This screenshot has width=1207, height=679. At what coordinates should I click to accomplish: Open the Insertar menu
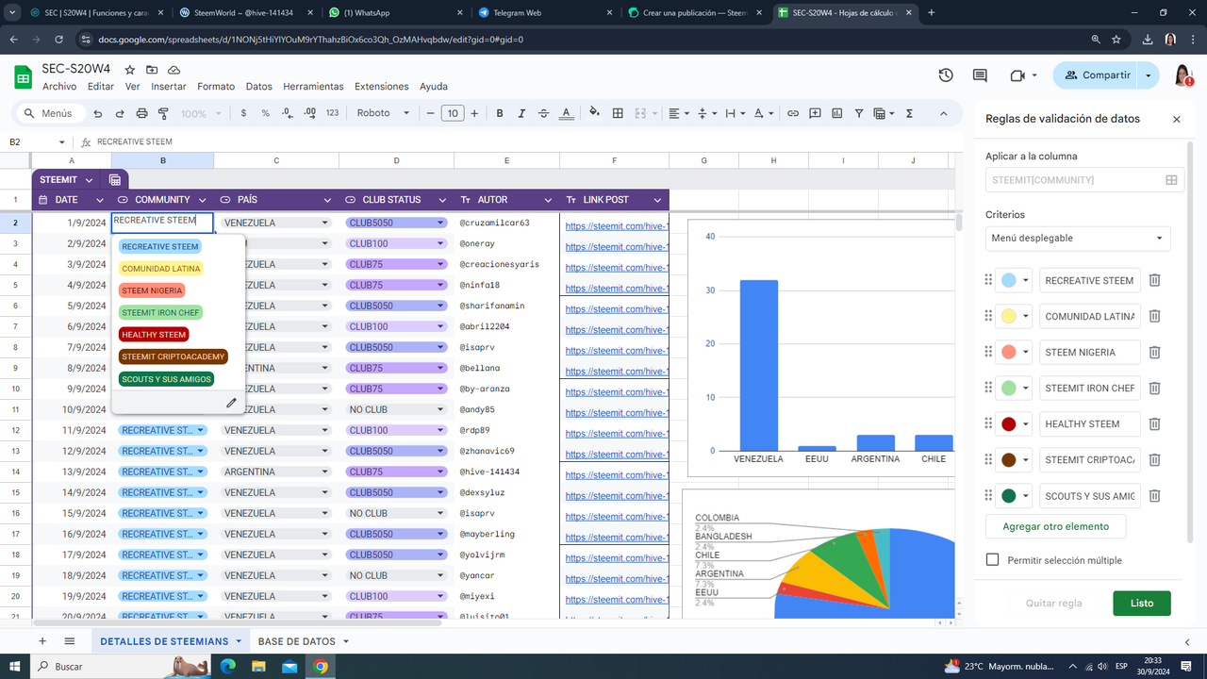(169, 86)
